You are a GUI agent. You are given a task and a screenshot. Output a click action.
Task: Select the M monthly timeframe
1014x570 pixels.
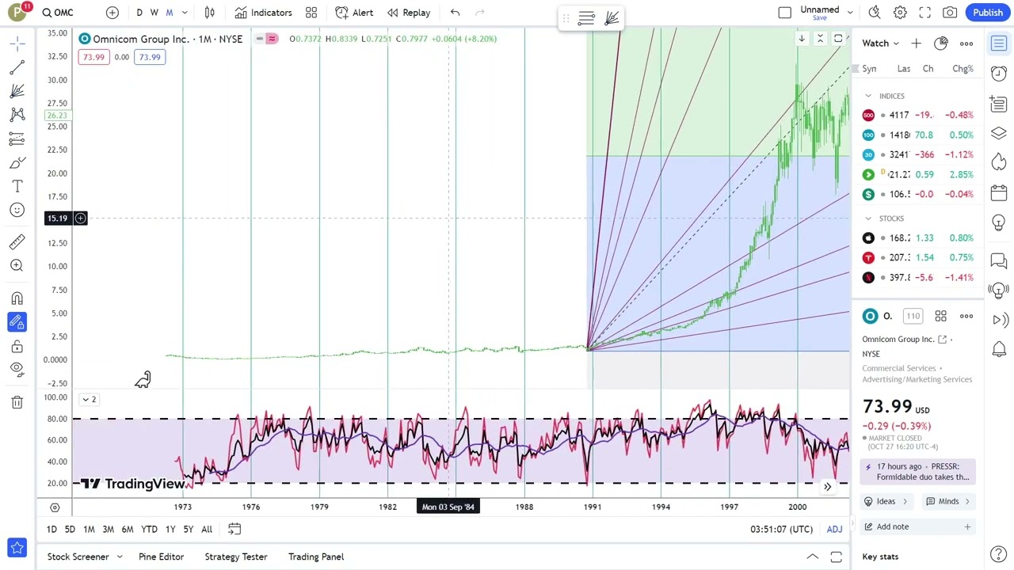[x=169, y=13]
